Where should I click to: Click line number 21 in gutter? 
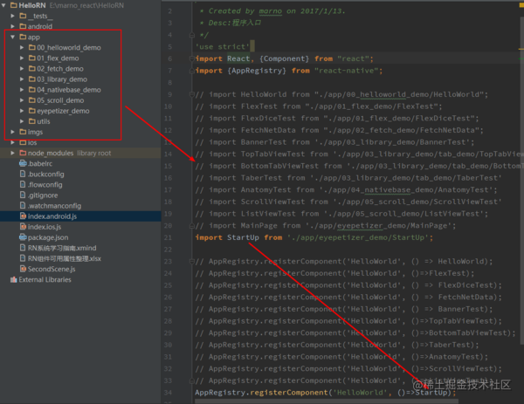[x=168, y=237]
